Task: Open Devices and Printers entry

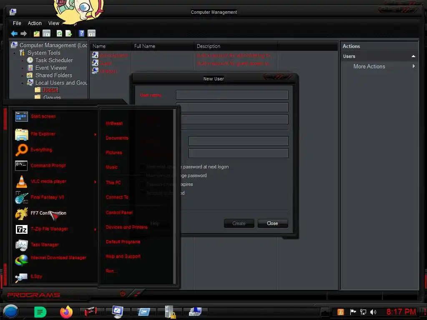Action: click(127, 227)
